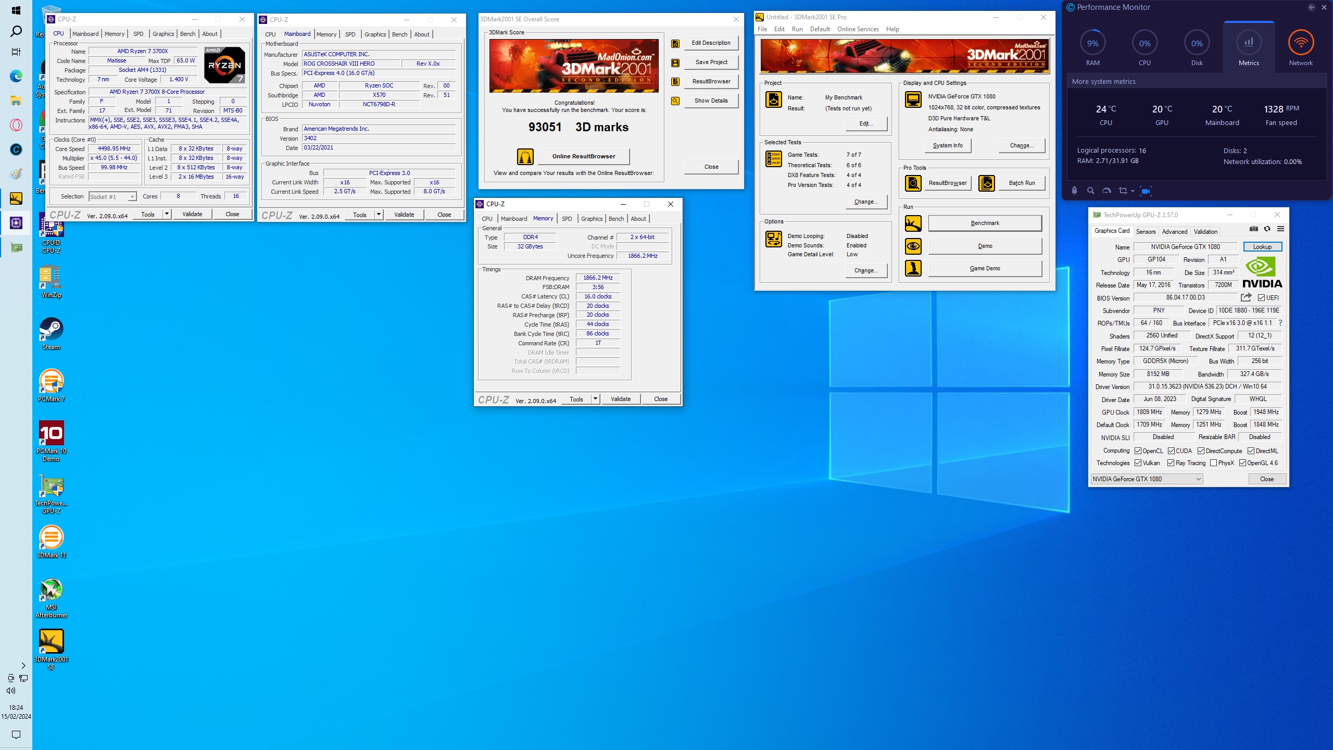Expand hidden taskbar tray icons chevron
Screen dimensions: 1333x750
23,666
